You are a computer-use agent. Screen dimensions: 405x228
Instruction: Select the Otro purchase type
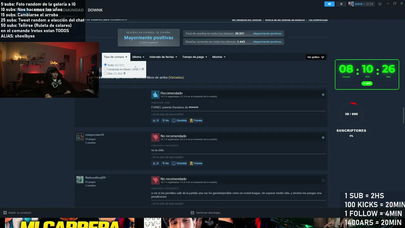105,73
